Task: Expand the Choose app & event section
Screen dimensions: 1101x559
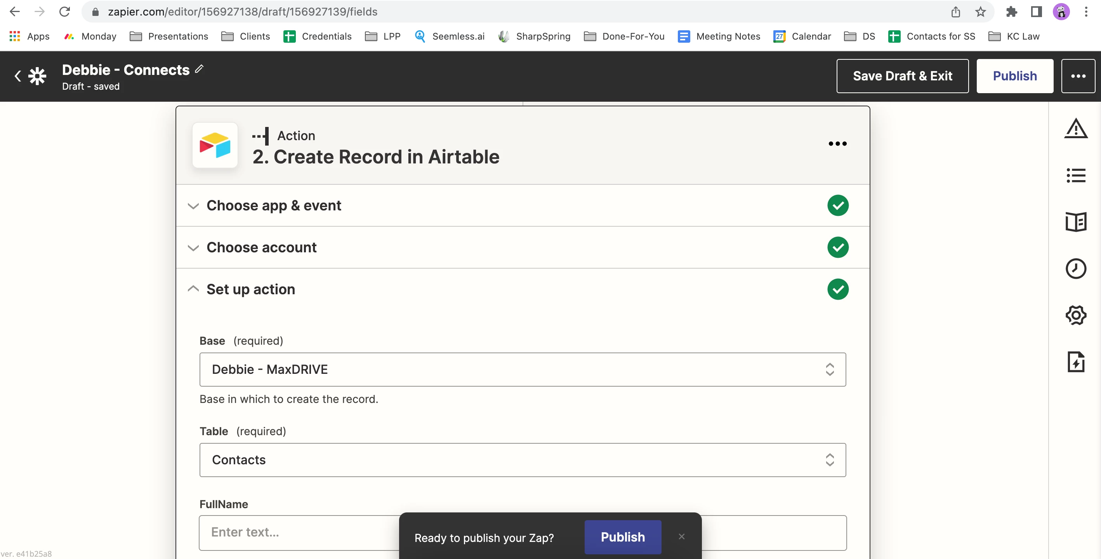Action: [274, 206]
